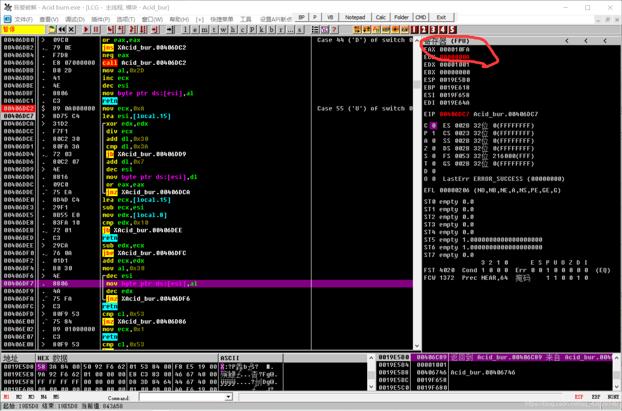Click the orange target toolbar icon
Image resolution: width=622 pixels, height=411 pixels.
pyautogui.click(x=395, y=29)
